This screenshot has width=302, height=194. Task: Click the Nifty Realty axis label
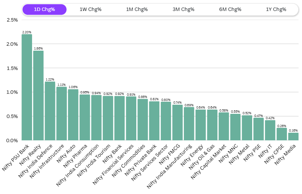pyautogui.click(x=30, y=155)
